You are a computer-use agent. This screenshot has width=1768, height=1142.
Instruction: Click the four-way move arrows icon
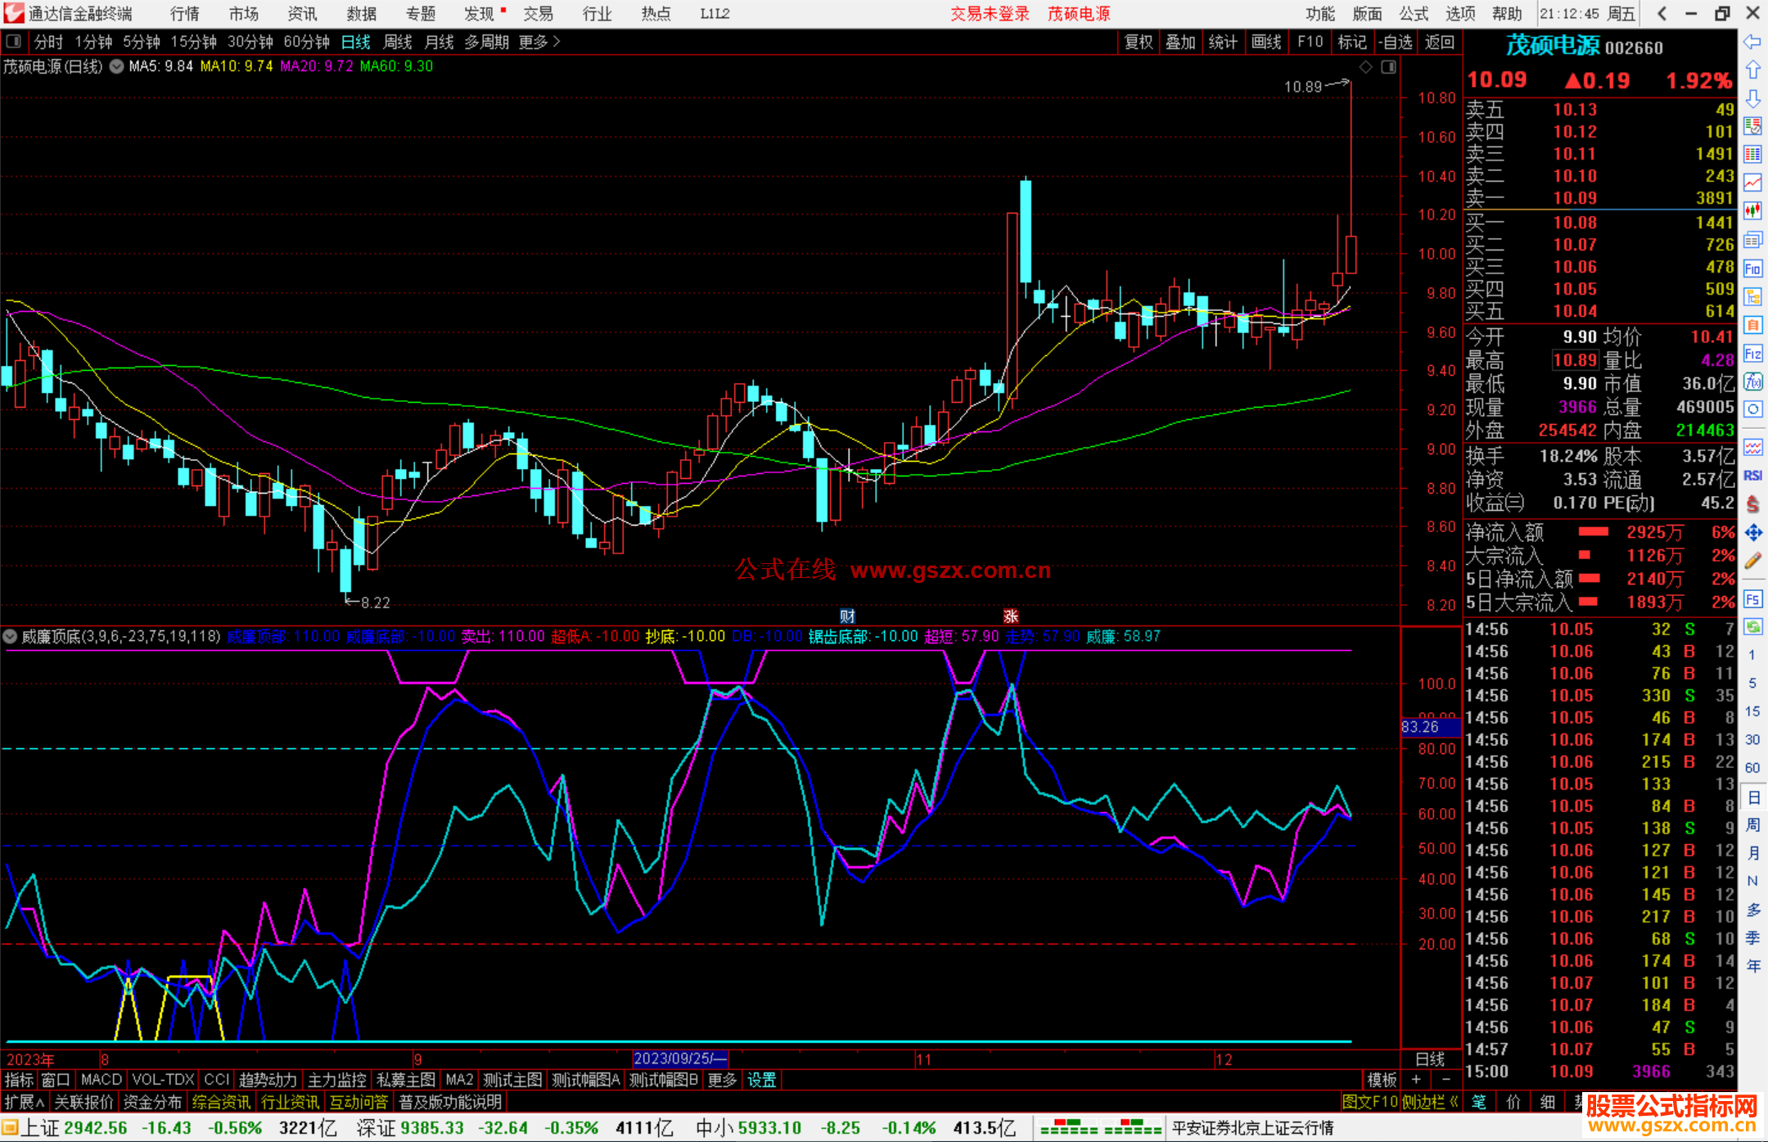point(1752,533)
